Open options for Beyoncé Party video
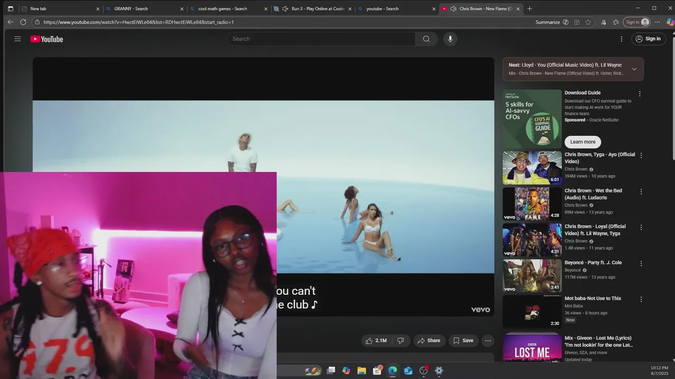 (x=641, y=263)
